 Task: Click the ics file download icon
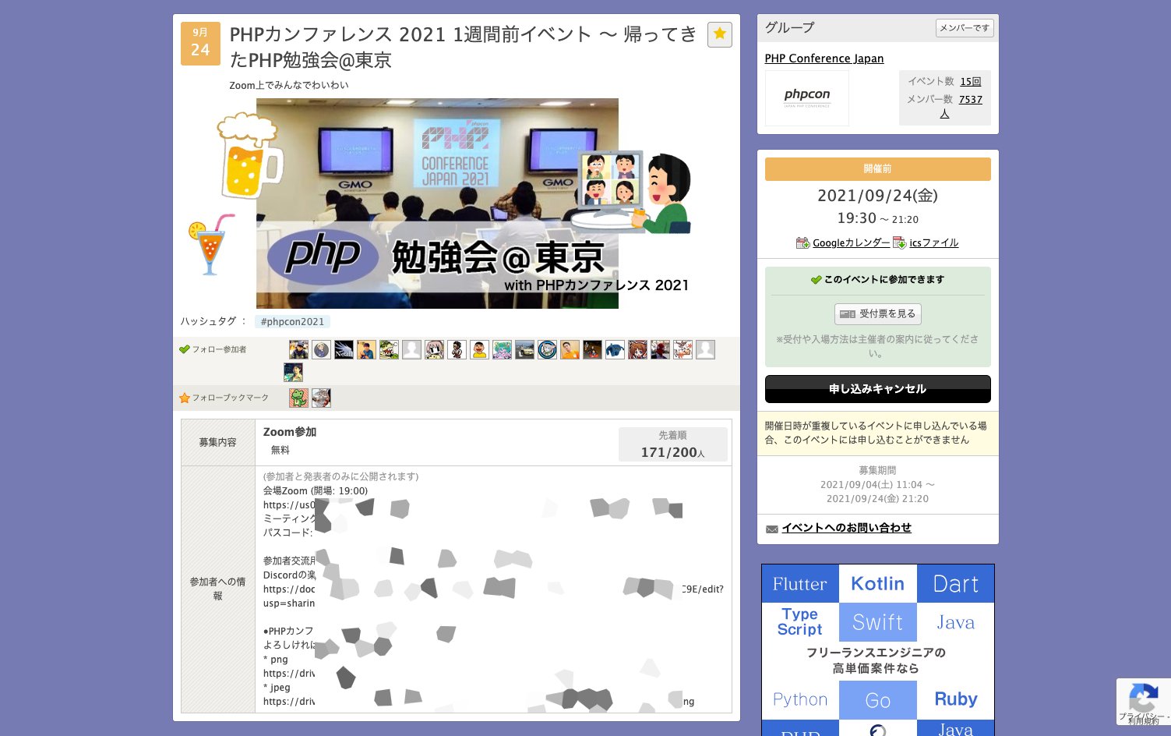[898, 242]
